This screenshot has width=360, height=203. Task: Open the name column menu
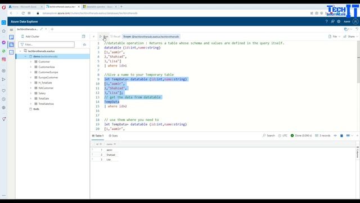tap(115, 144)
